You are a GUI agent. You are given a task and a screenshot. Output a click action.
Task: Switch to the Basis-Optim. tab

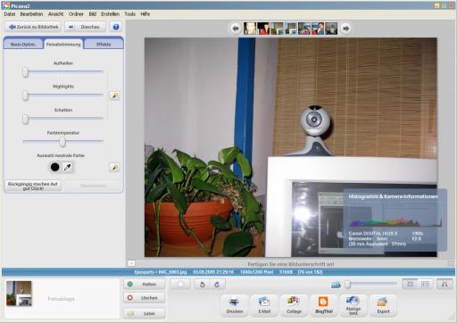click(x=23, y=45)
